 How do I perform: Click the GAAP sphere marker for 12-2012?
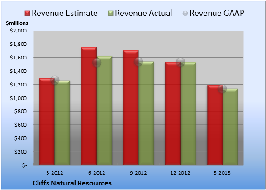(180, 62)
